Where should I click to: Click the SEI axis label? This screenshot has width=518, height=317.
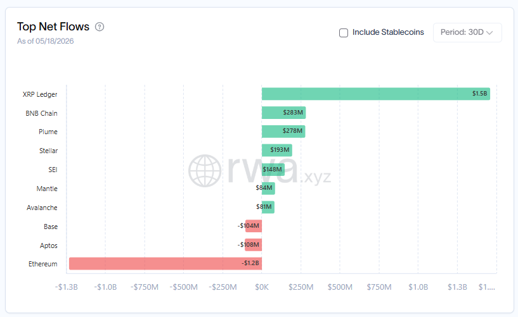click(53, 170)
